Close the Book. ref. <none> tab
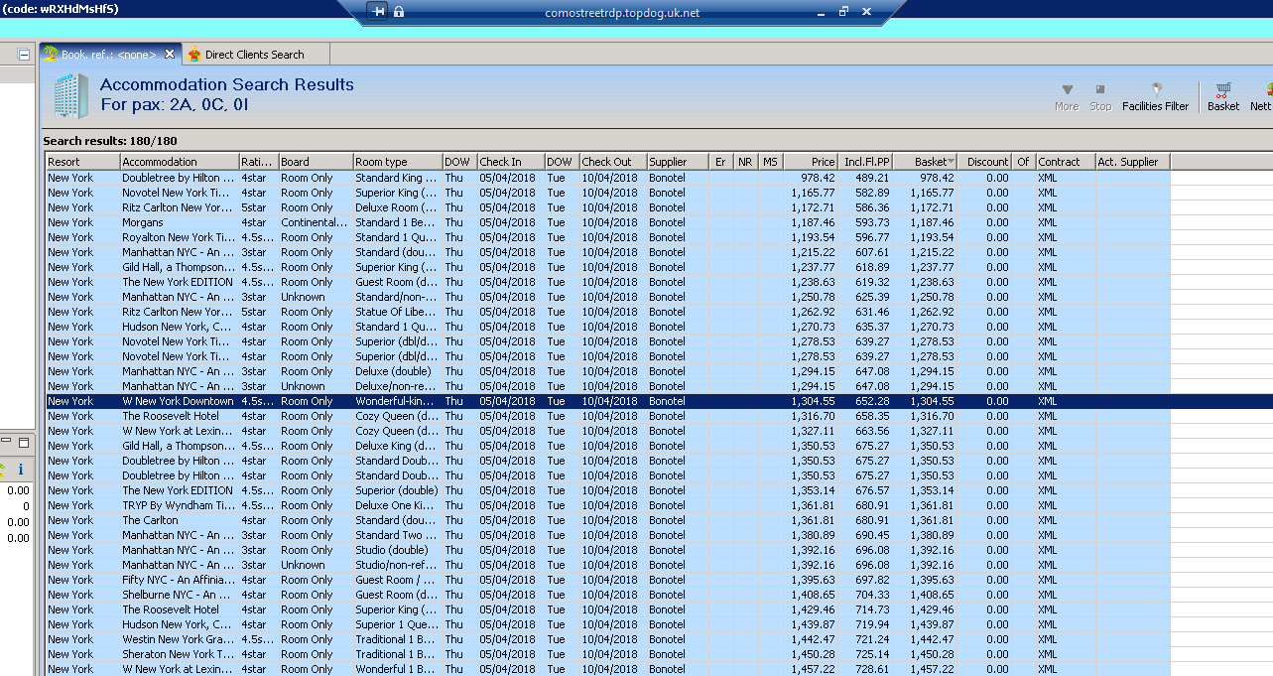 pyautogui.click(x=170, y=54)
